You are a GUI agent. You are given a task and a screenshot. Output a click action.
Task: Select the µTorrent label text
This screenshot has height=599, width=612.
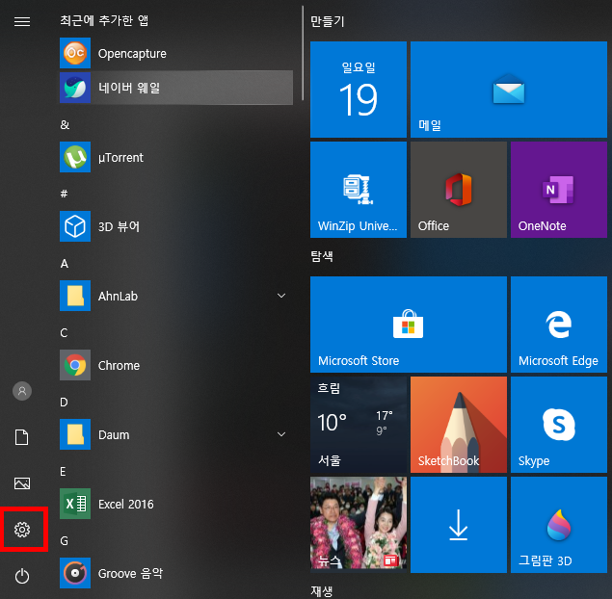pyautogui.click(x=120, y=158)
